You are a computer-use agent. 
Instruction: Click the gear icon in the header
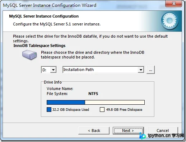[x=169, y=21]
